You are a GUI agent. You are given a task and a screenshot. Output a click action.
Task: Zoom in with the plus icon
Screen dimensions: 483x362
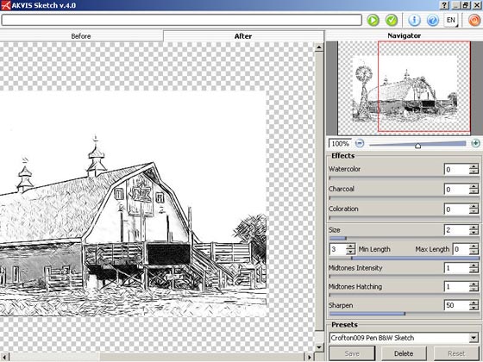coord(475,143)
